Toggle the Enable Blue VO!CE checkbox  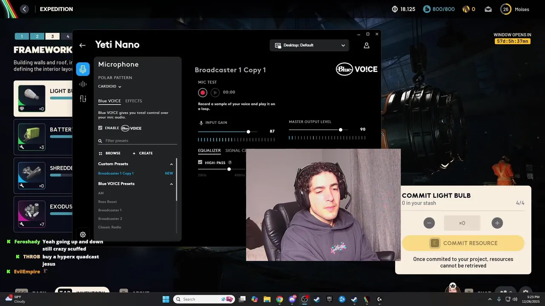(x=100, y=128)
